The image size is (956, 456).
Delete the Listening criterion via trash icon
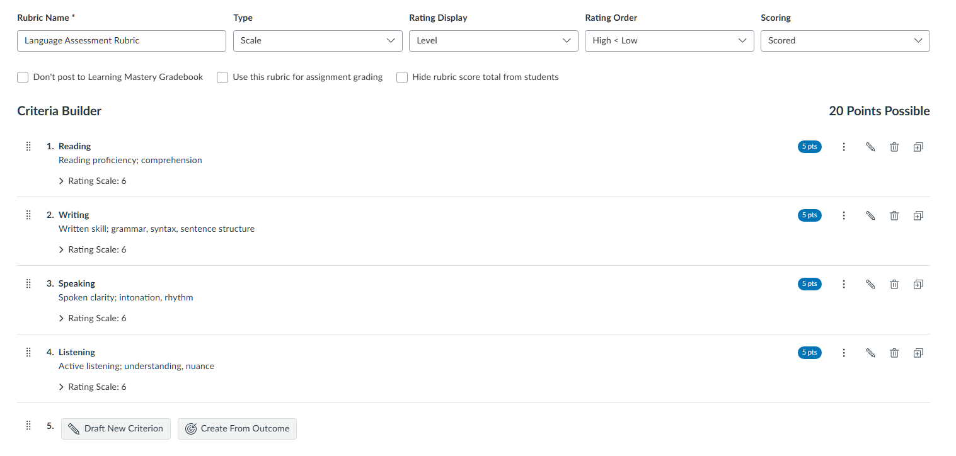point(894,353)
